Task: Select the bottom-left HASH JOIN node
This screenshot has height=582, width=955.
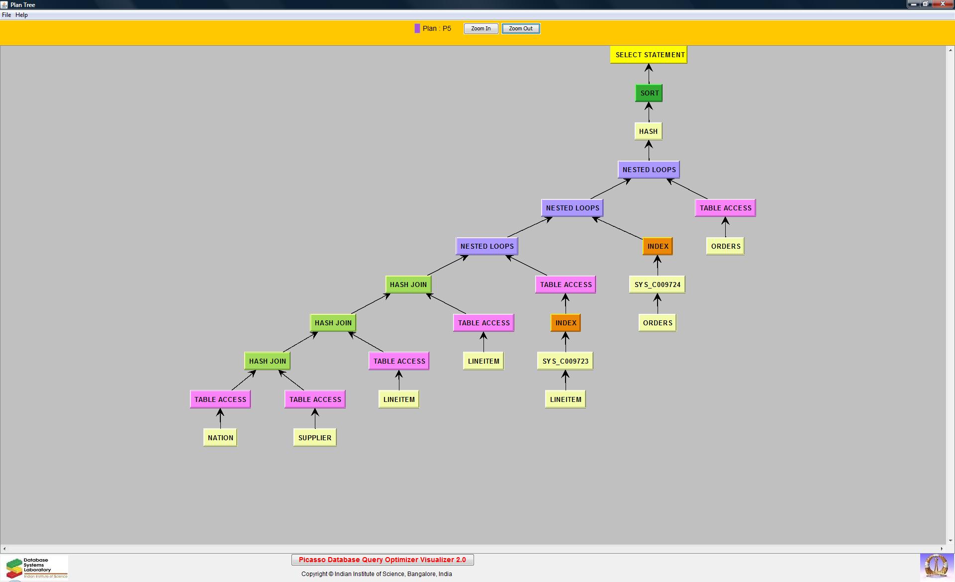Action: pyautogui.click(x=267, y=361)
